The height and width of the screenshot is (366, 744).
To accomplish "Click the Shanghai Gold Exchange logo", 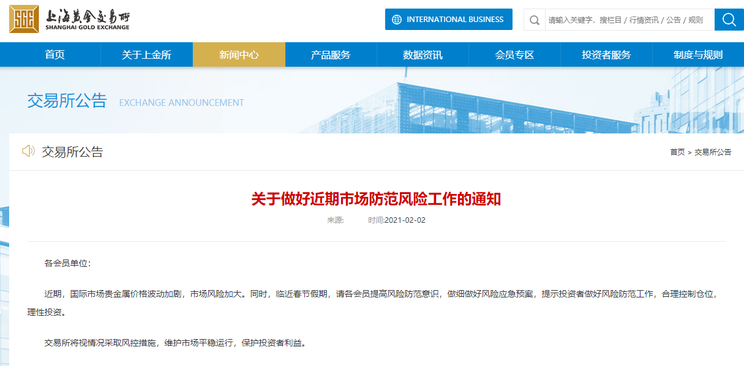I will coord(69,19).
